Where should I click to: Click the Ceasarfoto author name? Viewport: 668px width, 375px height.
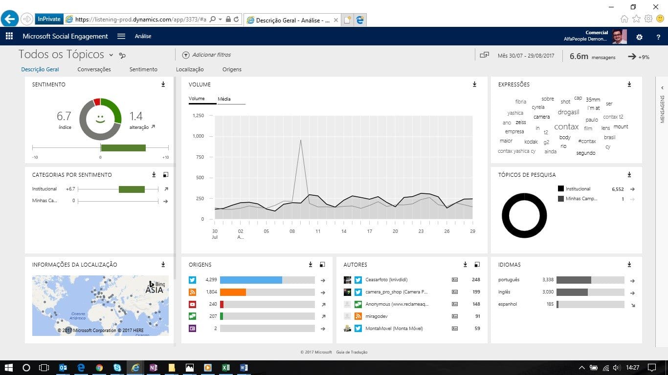[x=386, y=280]
